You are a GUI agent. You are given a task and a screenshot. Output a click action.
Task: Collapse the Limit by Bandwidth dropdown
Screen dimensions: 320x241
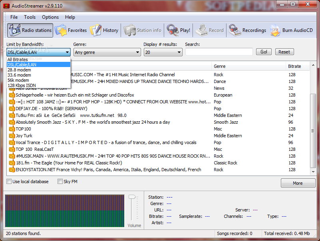pyautogui.click(x=67, y=52)
